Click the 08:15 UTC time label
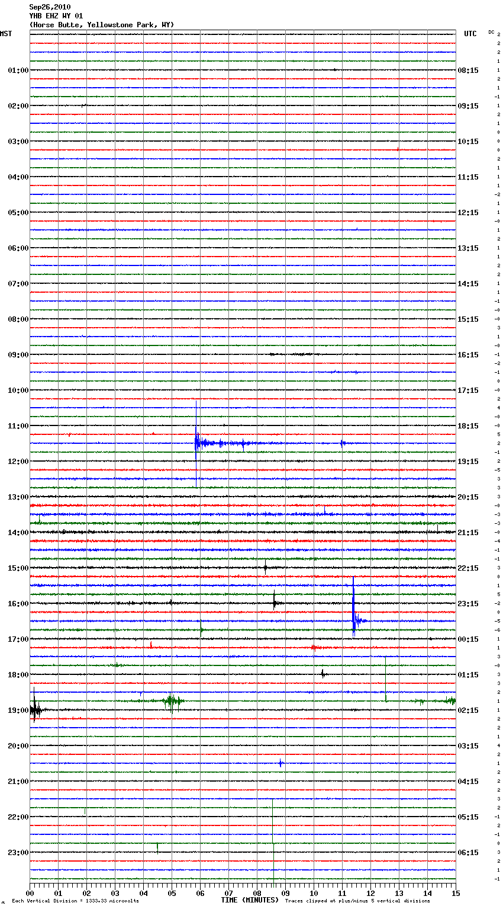Image resolution: width=503 pixels, height=909 pixels. coord(468,71)
